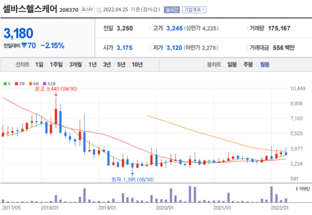Screen dimensions: 312x215
Task: Click the green 5 moving average swatch
Action: pos(5,84)
